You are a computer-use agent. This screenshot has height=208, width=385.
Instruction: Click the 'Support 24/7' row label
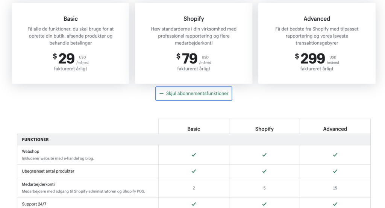tap(34, 204)
